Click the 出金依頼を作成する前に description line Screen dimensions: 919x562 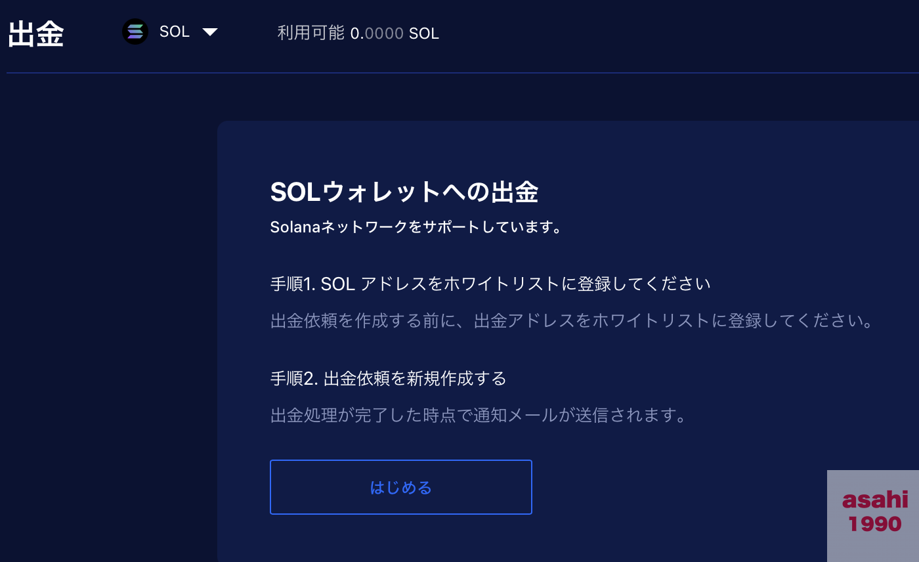point(572,321)
